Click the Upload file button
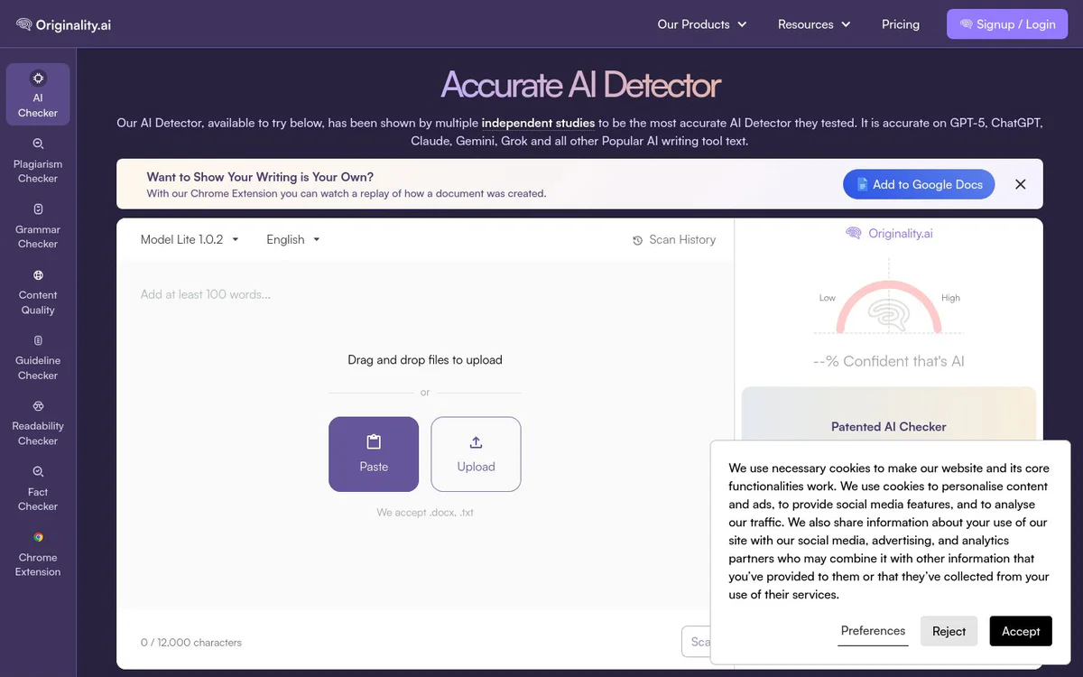Image resolution: width=1083 pixels, height=677 pixels. (476, 454)
